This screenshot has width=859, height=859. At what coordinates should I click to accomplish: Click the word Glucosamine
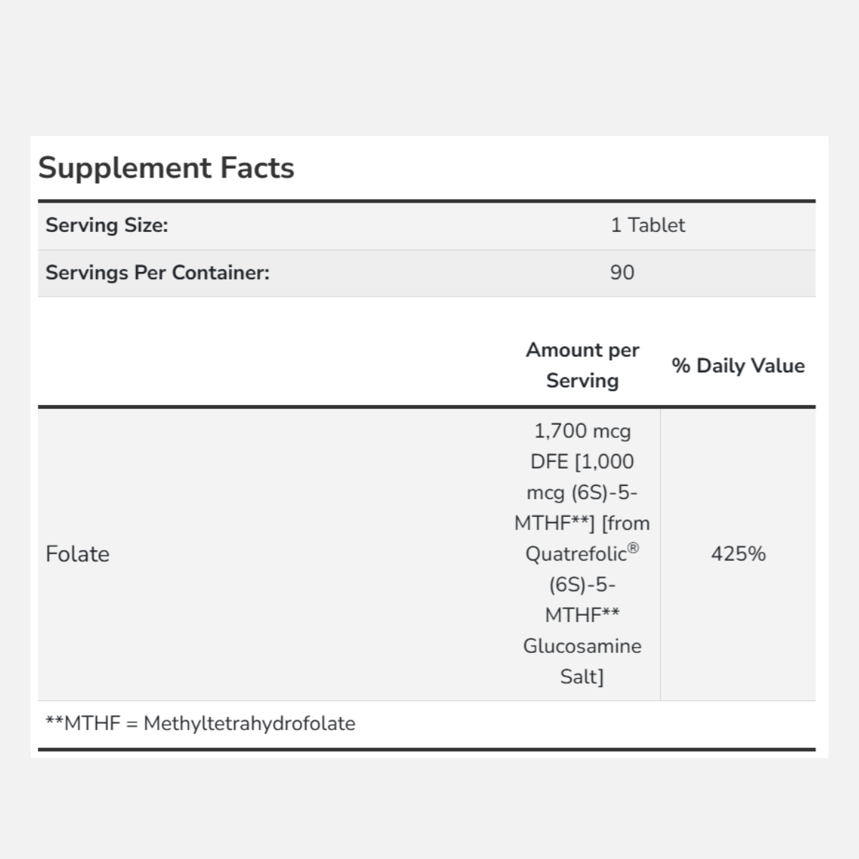coord(582,646)
